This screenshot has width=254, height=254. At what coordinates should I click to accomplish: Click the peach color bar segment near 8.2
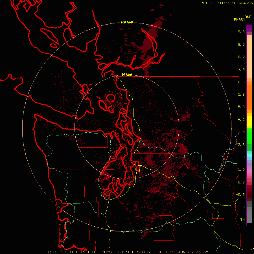coord(249,58)
